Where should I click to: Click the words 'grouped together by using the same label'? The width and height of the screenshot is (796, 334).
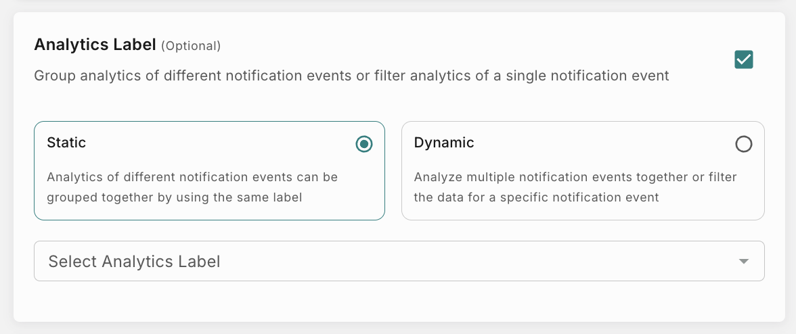tap(175, 197)
